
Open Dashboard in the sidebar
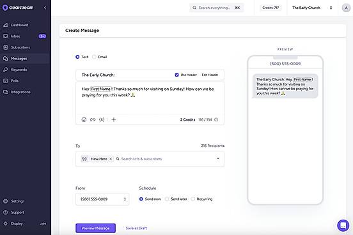25,25
